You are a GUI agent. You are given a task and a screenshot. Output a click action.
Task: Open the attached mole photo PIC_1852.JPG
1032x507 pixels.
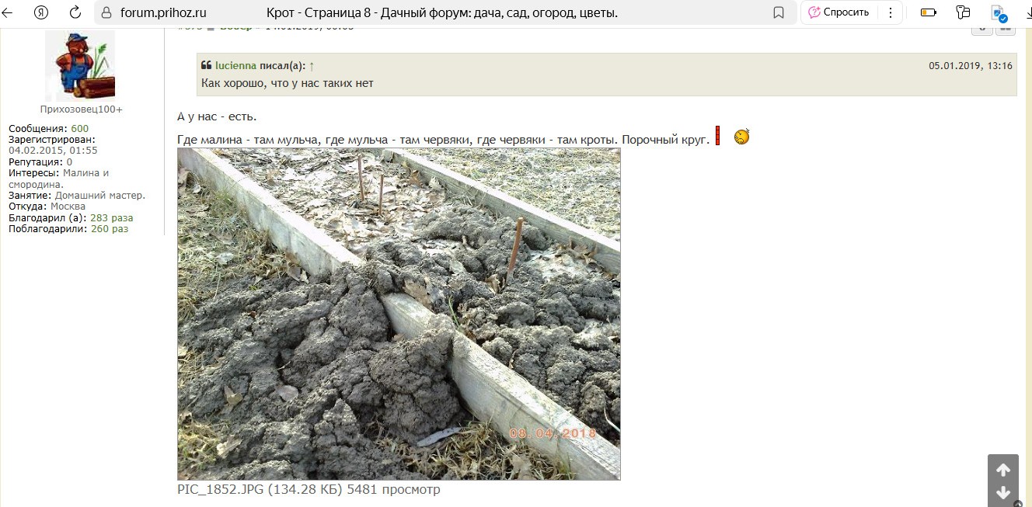coord(399,314)
